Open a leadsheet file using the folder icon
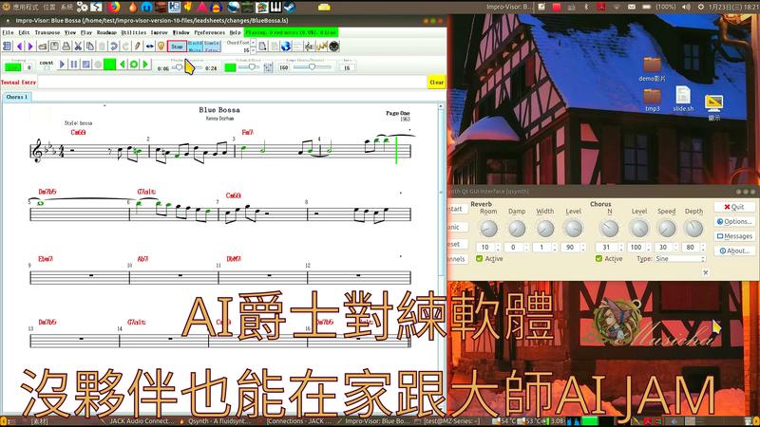760x427 pixels. coord(43,46)
